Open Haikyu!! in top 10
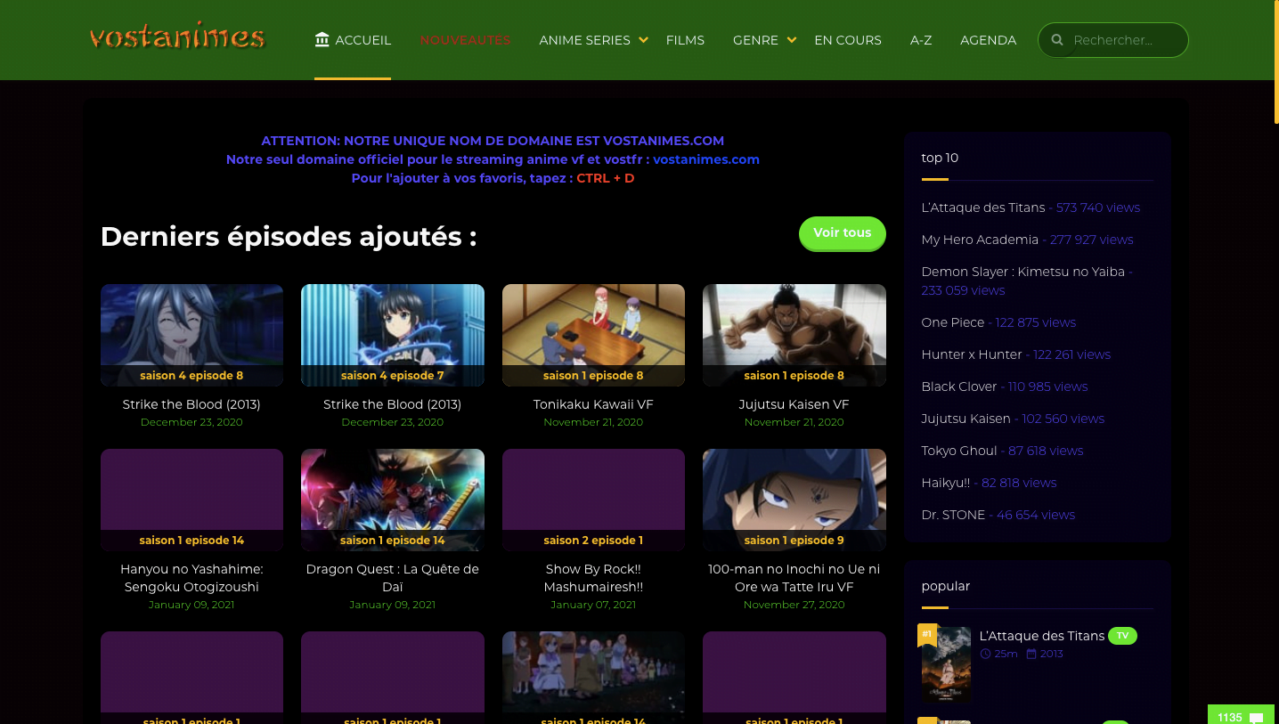1279x724 pixels. [x=946, y=483]
